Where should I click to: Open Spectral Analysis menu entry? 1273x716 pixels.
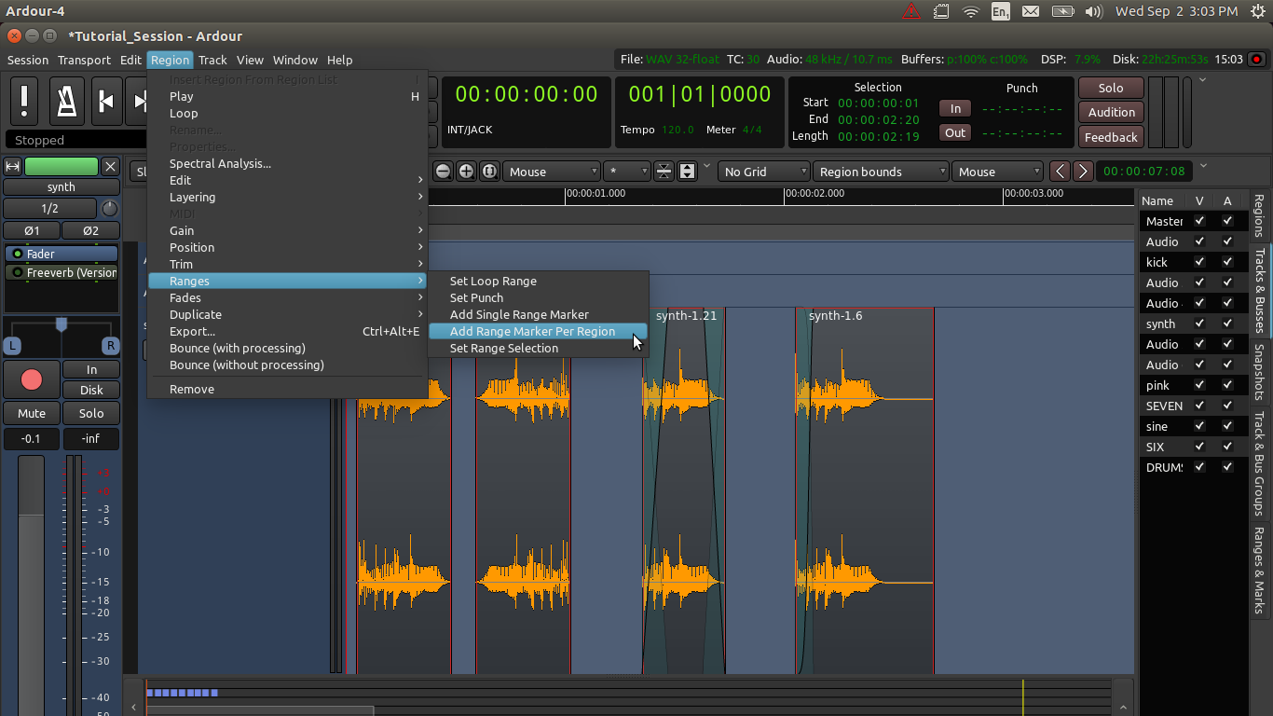click(x=287, y=163)
